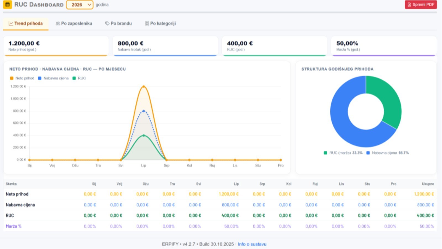
Task: Toggle the Nabavna cijena line legend
Action: click(x=53, y=78)
